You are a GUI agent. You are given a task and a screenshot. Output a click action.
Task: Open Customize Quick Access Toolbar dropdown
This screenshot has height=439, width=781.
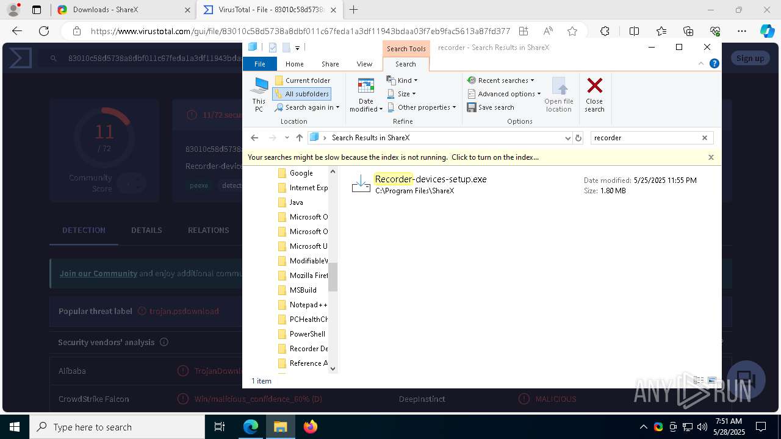coord(298,48)
